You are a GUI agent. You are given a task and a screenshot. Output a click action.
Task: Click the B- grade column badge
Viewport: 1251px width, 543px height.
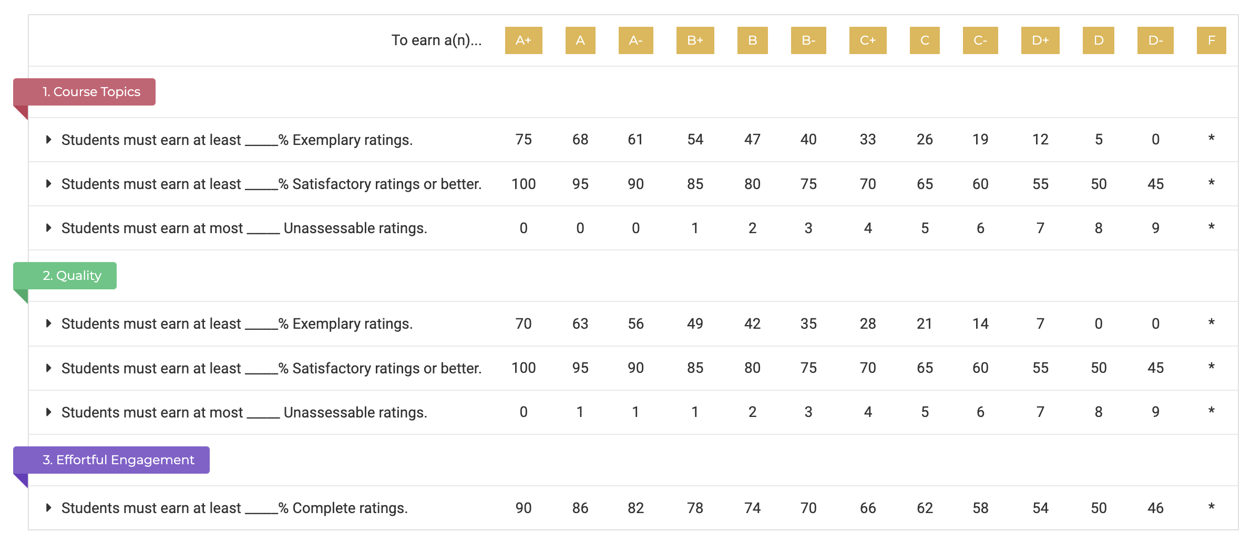809,40
